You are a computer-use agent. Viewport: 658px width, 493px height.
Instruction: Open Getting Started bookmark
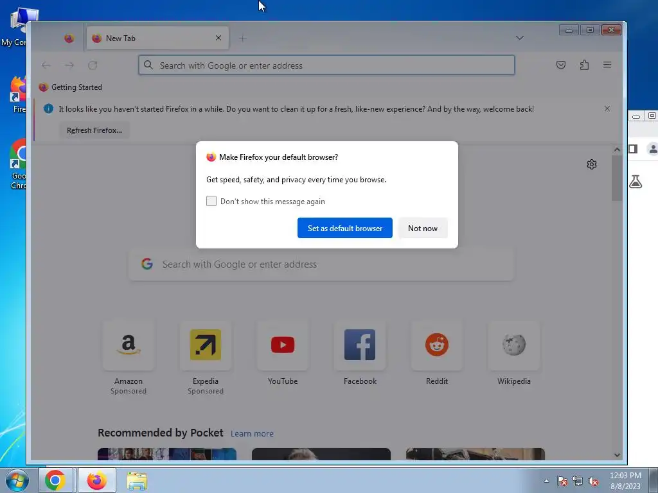tap(71, 87)
